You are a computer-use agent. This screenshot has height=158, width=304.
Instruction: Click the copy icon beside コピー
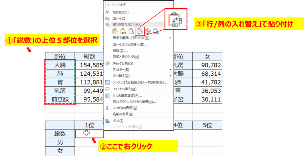pyautogui.click(x=107, y=18)
